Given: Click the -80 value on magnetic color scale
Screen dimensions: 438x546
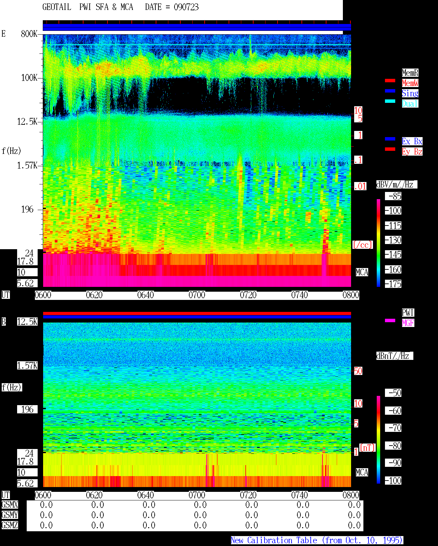Looking at the screenshot, I should [393, 446].
